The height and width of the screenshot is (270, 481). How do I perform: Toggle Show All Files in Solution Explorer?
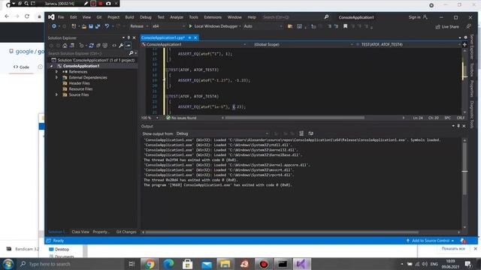pos(105,46)
